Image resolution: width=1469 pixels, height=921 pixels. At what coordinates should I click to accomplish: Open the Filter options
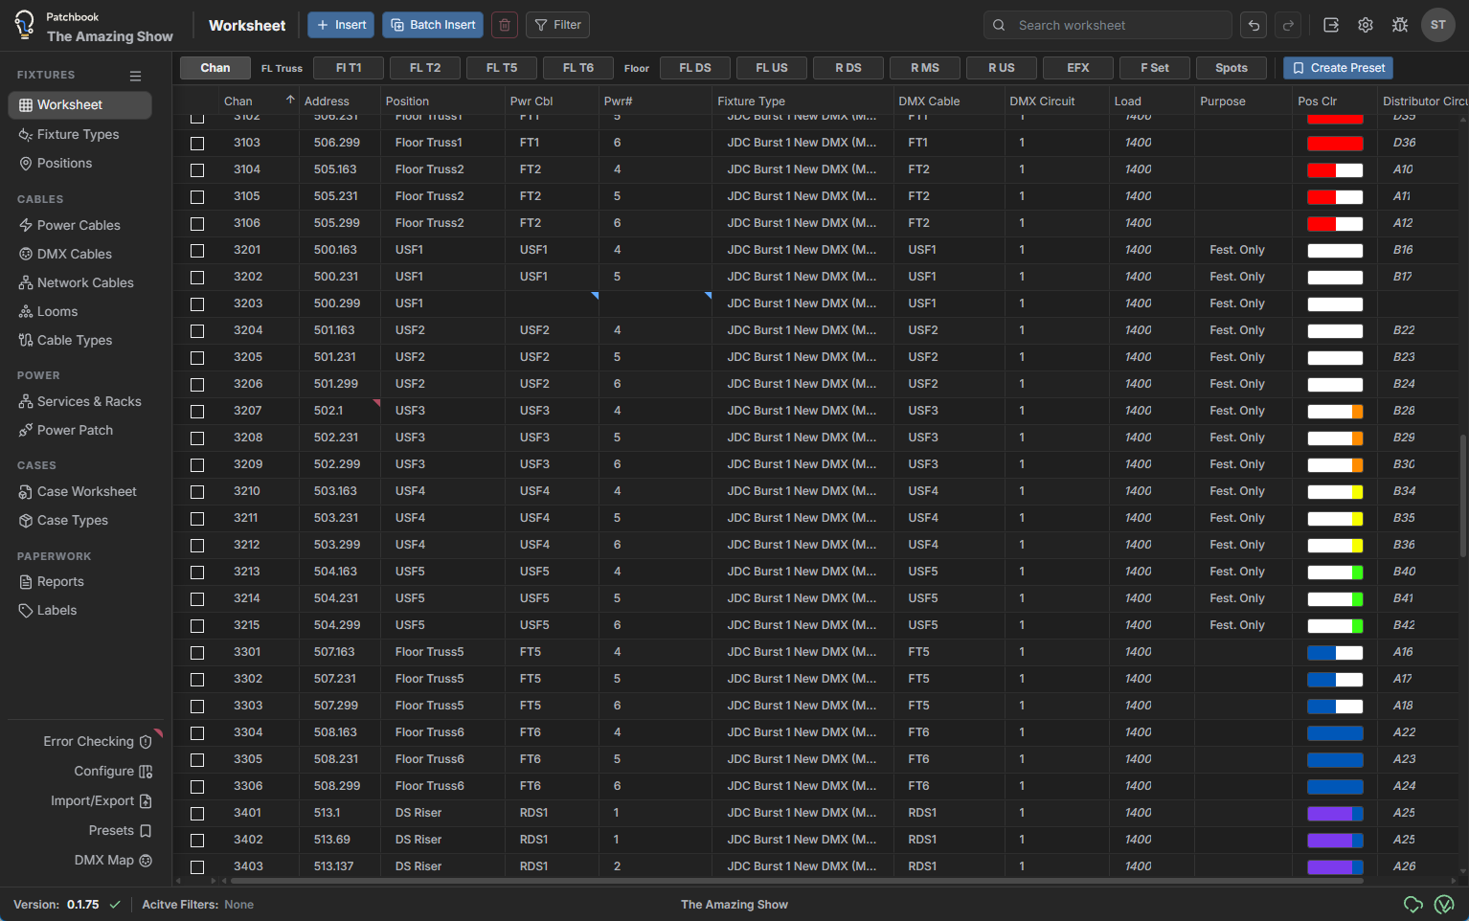[557, 25]
